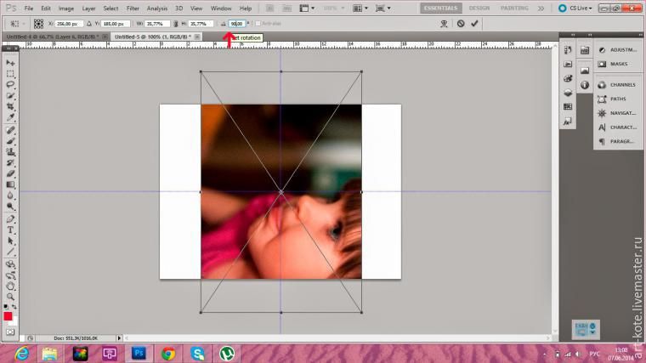
Task: Open the Masks panel
Action: coord(617,64)
